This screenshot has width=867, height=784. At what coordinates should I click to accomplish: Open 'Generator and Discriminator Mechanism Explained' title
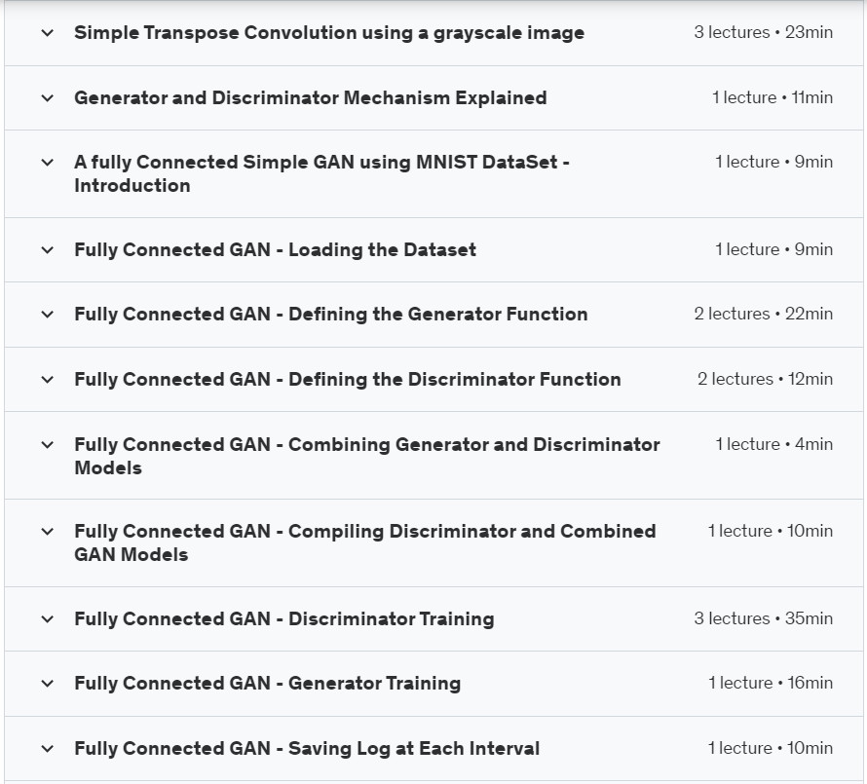click(x=310, y=97)
